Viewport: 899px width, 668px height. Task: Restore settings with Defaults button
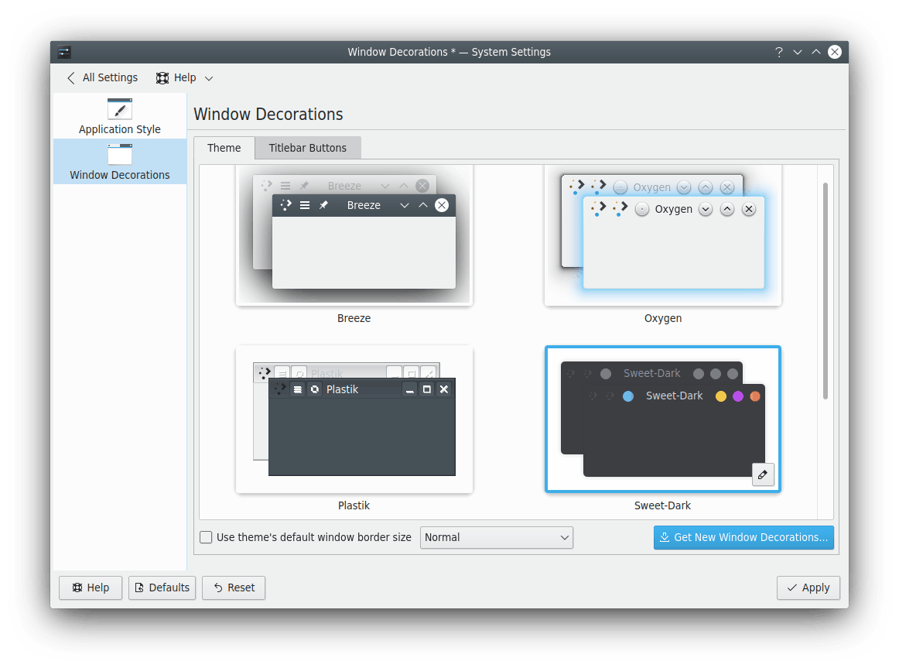[x=162, y=587]
